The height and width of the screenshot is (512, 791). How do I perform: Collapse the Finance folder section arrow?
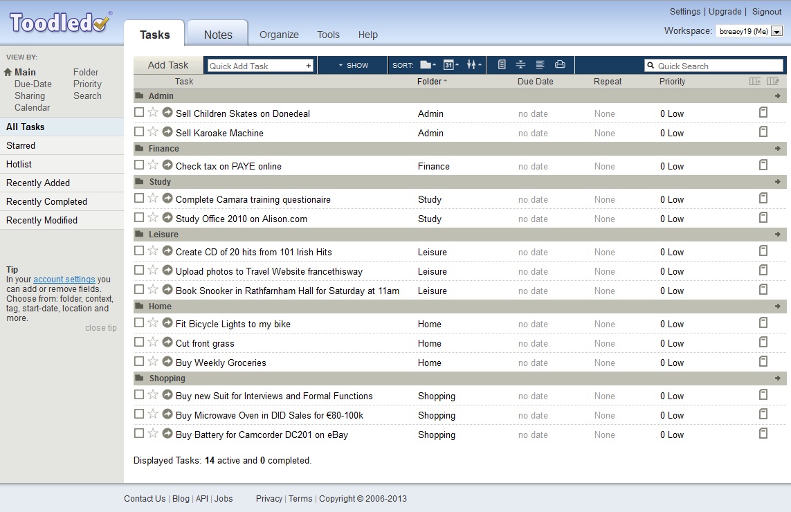point(777,148)
